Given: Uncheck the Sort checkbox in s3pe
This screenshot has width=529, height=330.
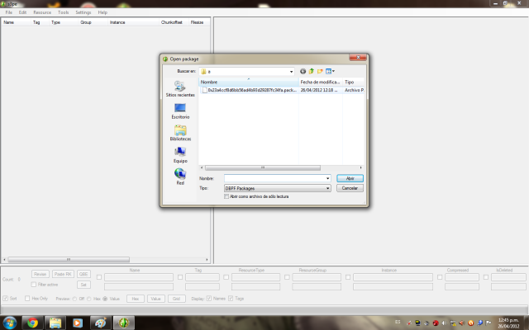Looking at the screenshot, I should tap(6, 299).
